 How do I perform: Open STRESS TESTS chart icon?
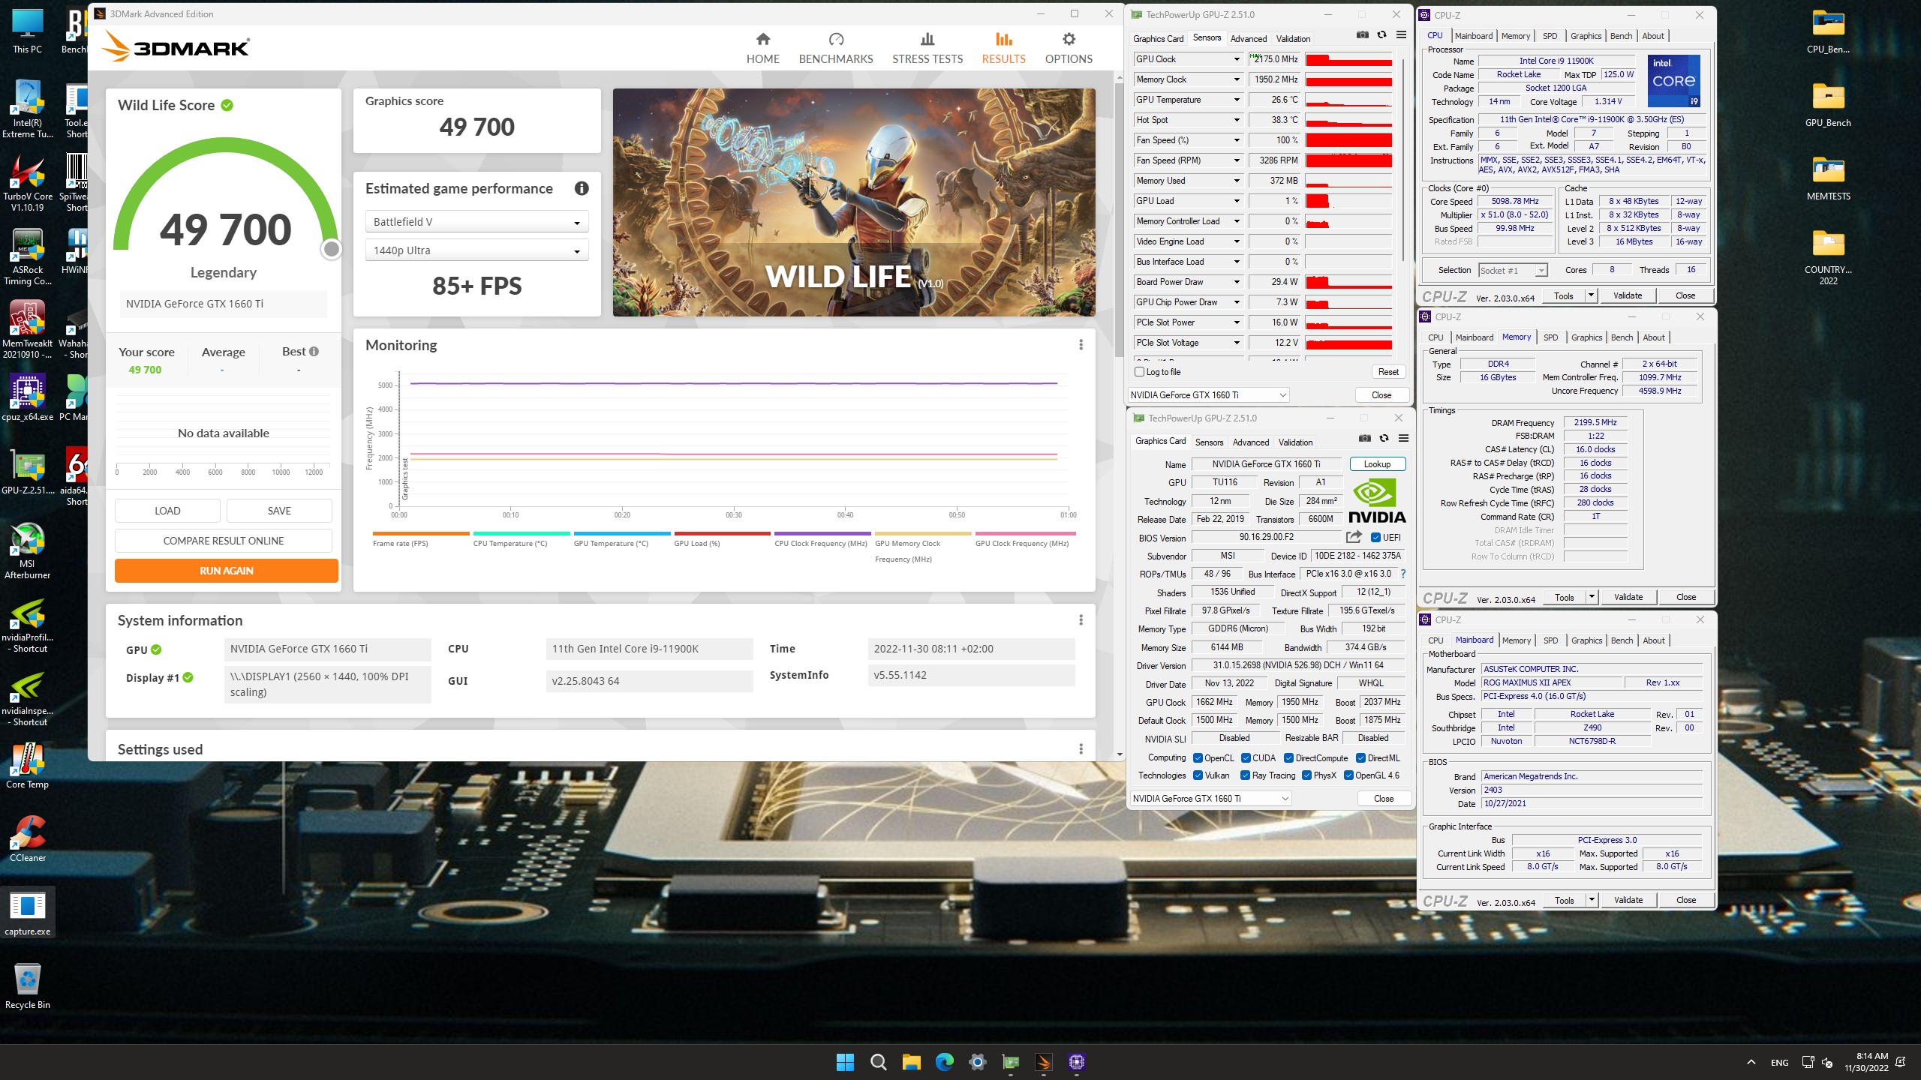point(927,39)
